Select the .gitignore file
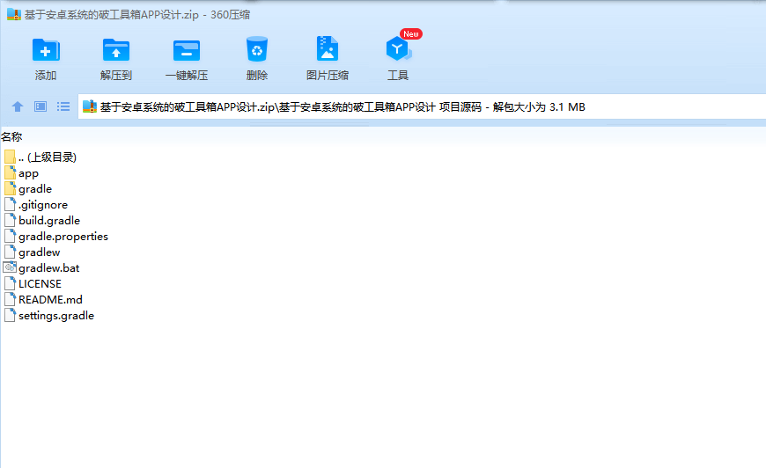 pos(36,204)
